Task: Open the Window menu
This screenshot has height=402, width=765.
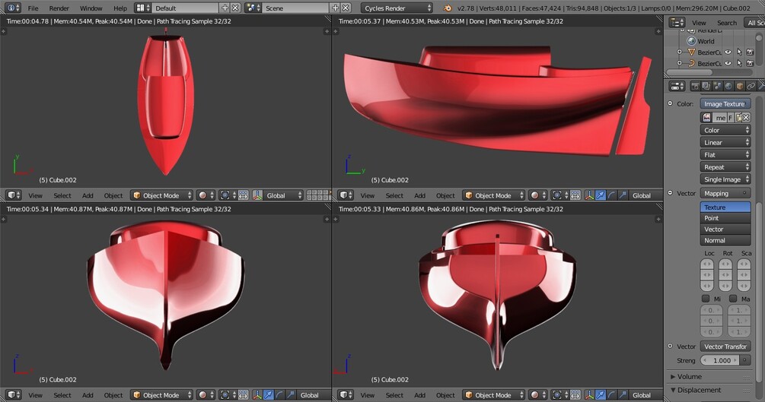Action: click(x=91, y=8)
